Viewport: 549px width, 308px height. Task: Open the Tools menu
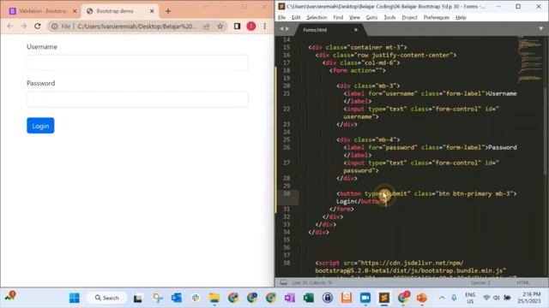click(389, 17)
